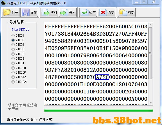Click hex line starting with 4E0209F8
The height and width of the screenshot is (125, 162).
point(96,48)
